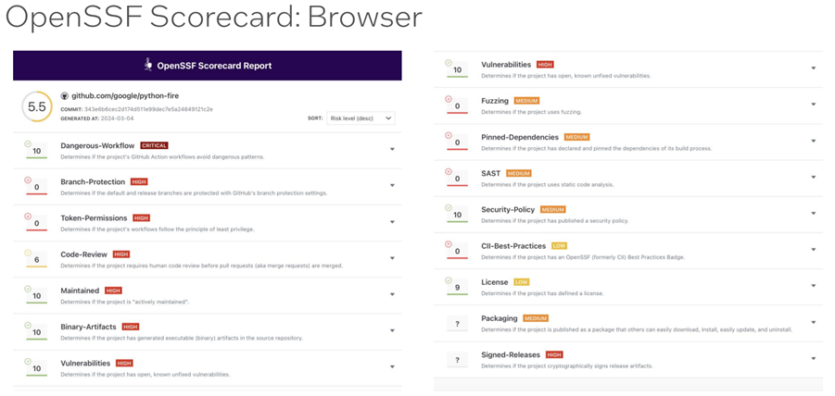Click the question mark icon for Packaging
The width and height of the screenshot is (835, 396).
[x=457, y=323]
